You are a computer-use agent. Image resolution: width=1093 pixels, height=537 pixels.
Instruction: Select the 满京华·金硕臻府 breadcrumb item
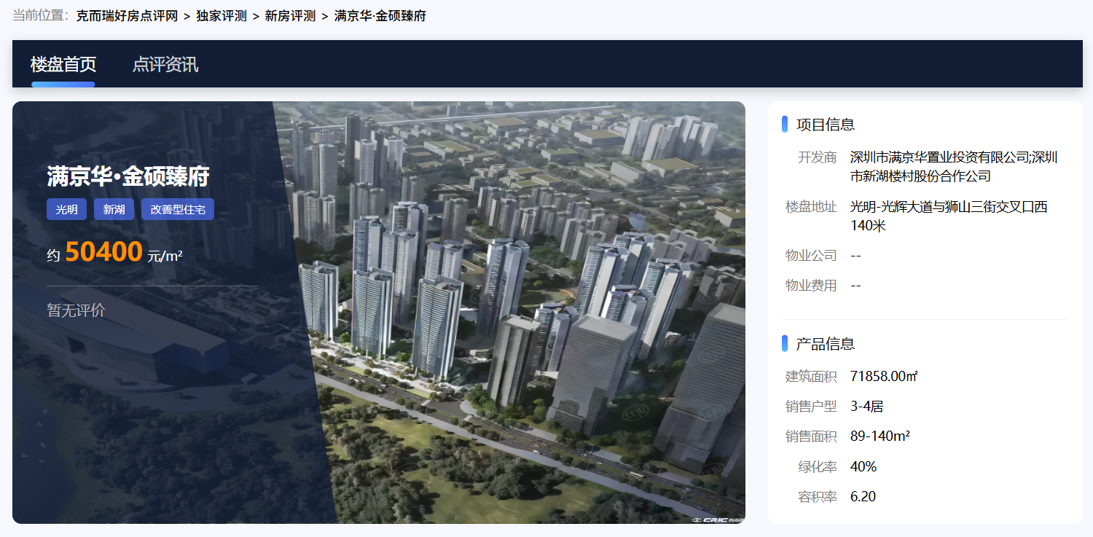(x=380, y=15)
